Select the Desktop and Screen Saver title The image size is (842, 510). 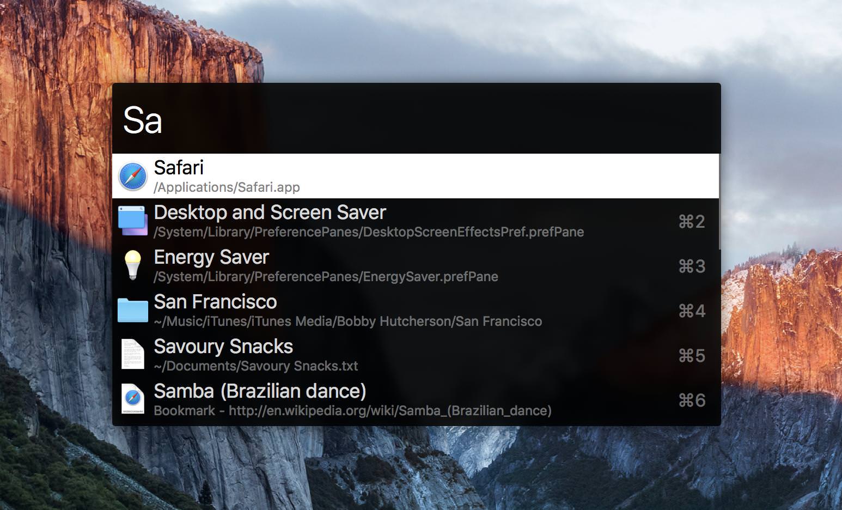tap(270, 212)
